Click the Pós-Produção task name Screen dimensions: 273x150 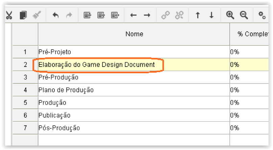59,128
